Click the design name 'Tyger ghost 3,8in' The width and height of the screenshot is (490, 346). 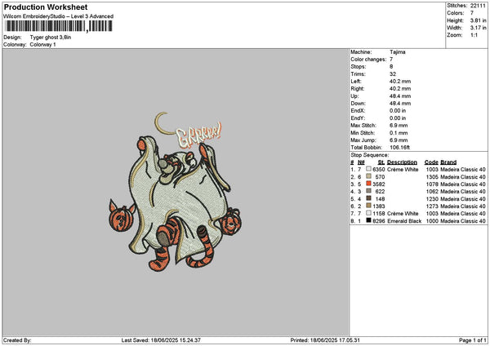click(51, 38)
